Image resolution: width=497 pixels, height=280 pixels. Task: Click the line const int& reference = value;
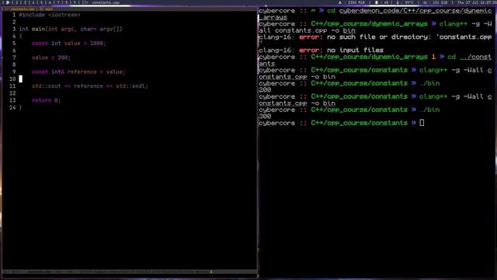78,72
